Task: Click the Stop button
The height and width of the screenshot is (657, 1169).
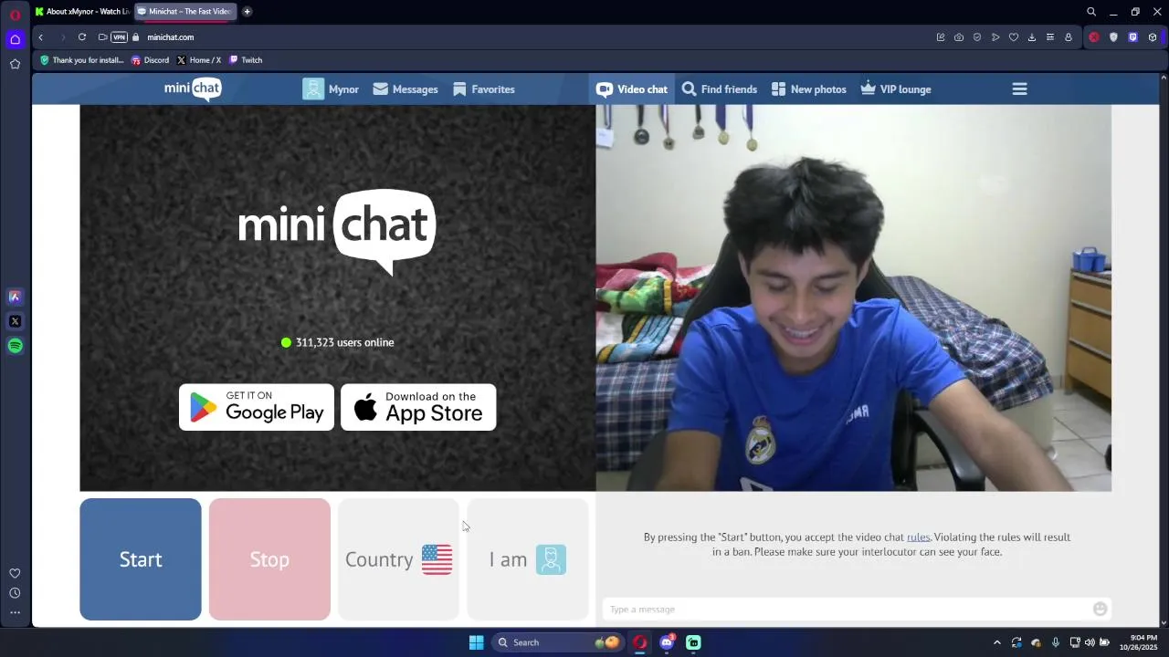Action: [x=269, y=559]
